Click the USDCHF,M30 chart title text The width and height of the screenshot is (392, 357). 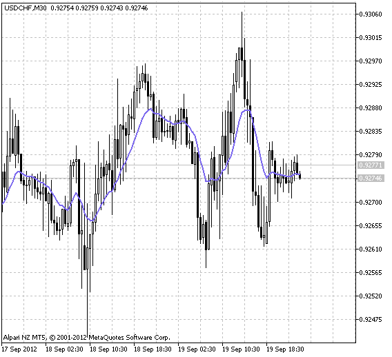point(26,8)
